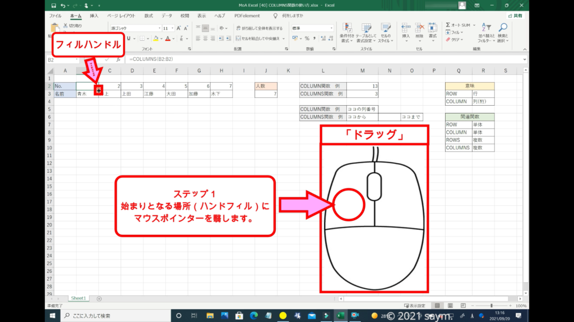Open the 挿入 (Insert) ribbon tab
Screen dimensions: 574x322
click(x=94, y=16)
